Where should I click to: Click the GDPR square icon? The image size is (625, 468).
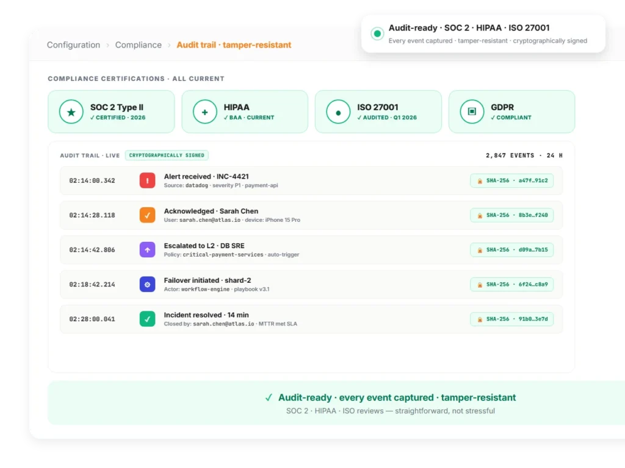pyautogui.click(x=472, y=112)
